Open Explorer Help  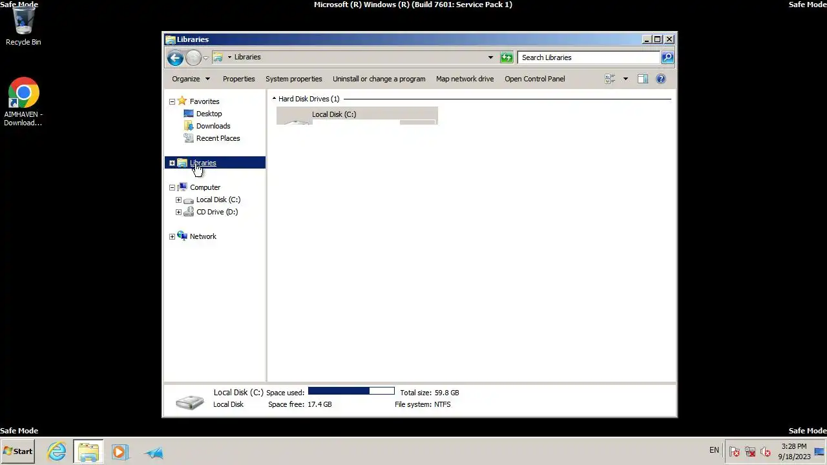(x=661, y=79)
